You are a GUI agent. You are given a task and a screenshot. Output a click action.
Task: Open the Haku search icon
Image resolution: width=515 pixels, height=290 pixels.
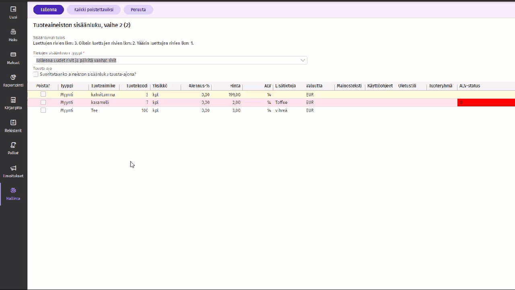click(x=13, y=32)
